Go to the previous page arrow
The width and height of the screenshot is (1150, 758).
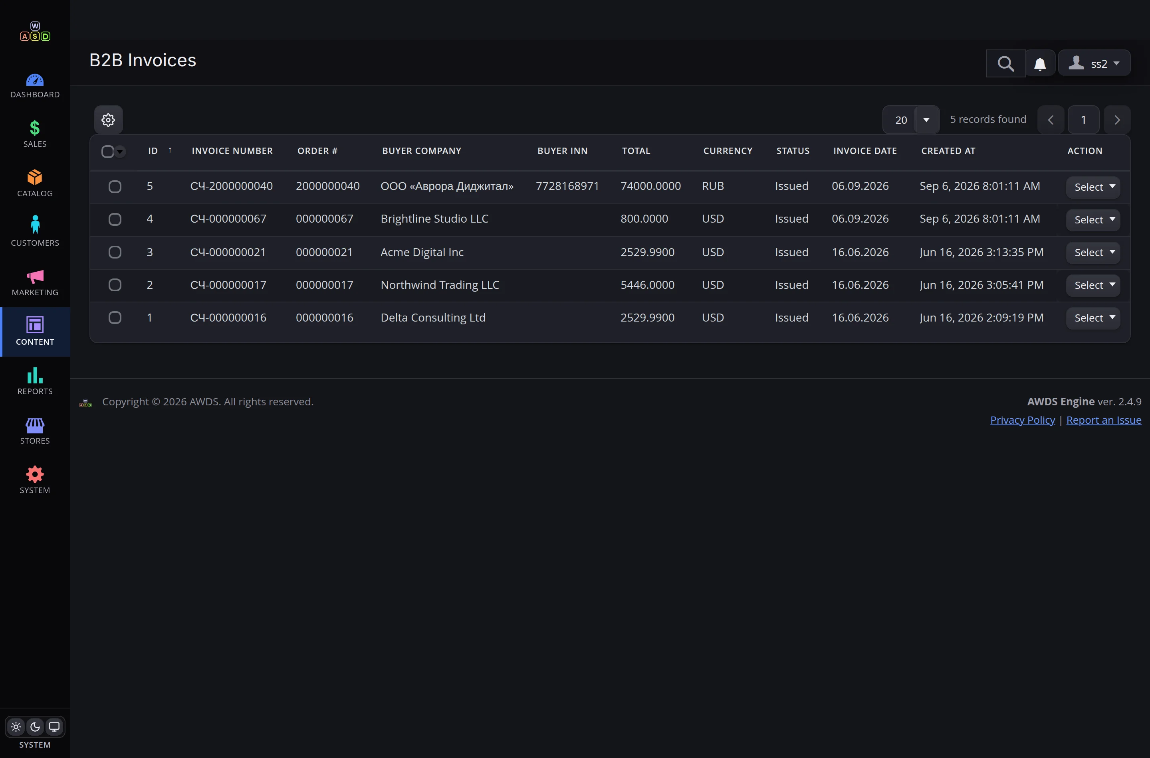click(x=1050, y=119)
